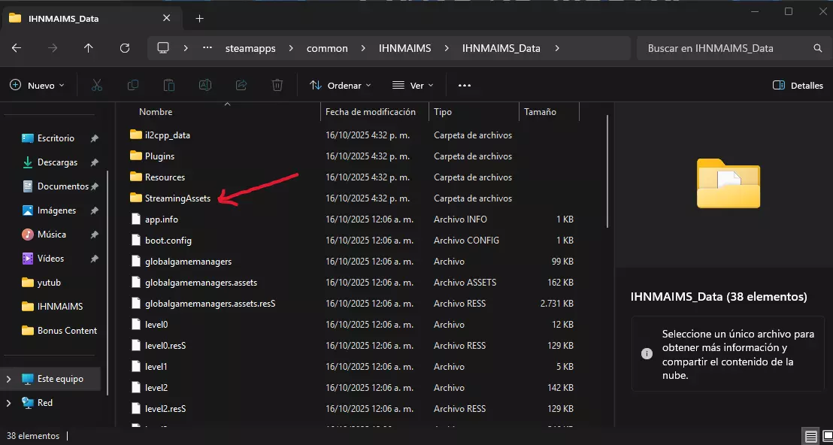Open the Ver view options dropdown
833x445 pixels.
pos(413,86)
